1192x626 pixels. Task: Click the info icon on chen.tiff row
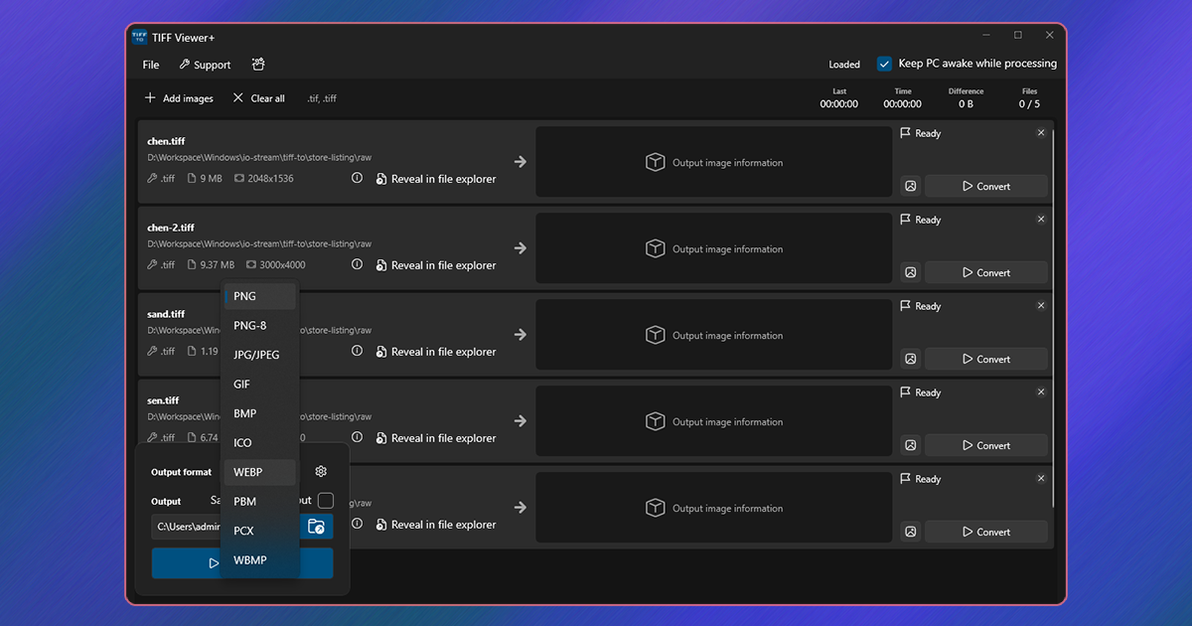(x=357, y=179)
